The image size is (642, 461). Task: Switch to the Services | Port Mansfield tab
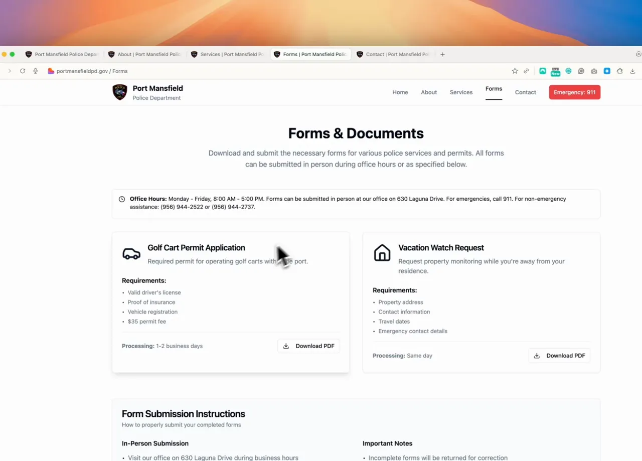coord(228,54)
